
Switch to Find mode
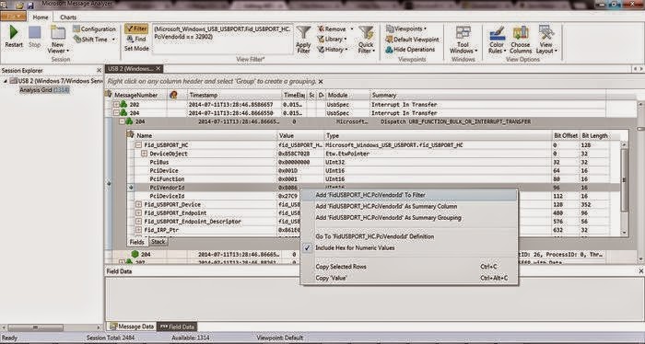[x=136, y=39]
